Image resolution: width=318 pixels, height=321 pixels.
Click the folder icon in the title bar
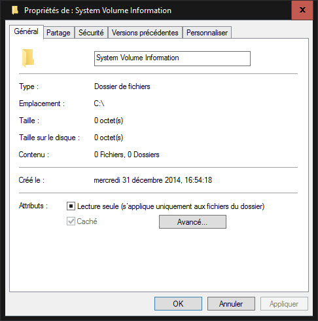[15, 10]
